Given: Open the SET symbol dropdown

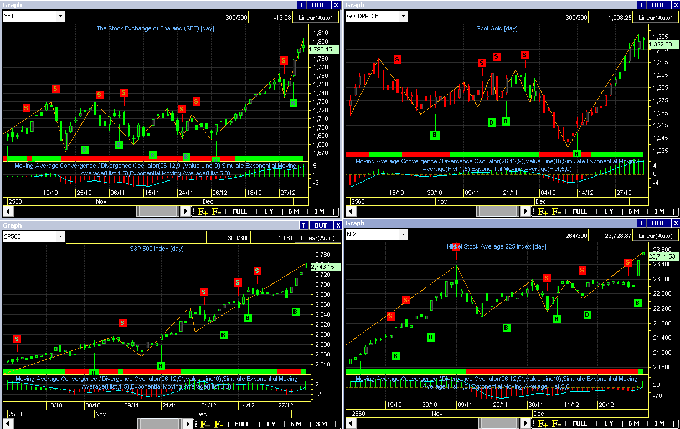Looking at the screenshot, I should 60,17.
